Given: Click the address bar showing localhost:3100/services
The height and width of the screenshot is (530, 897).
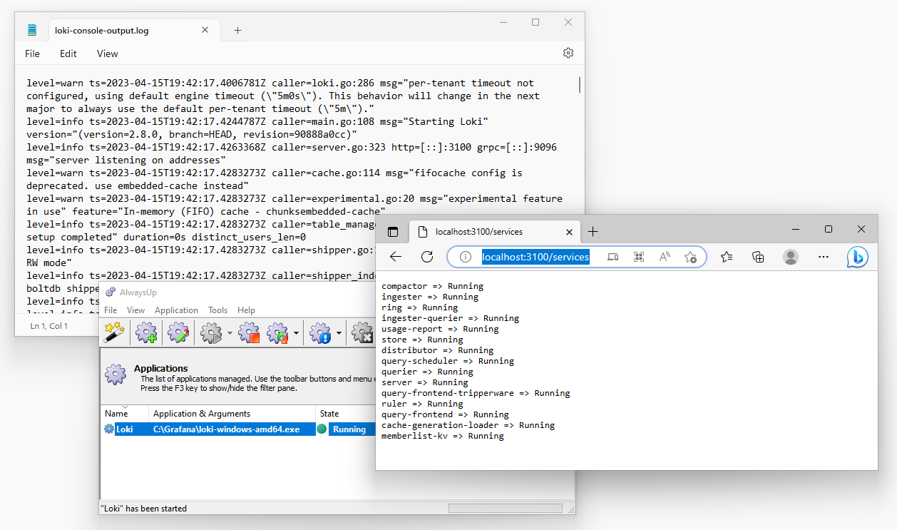Looking at the screenshot, I should coord(535,257).
